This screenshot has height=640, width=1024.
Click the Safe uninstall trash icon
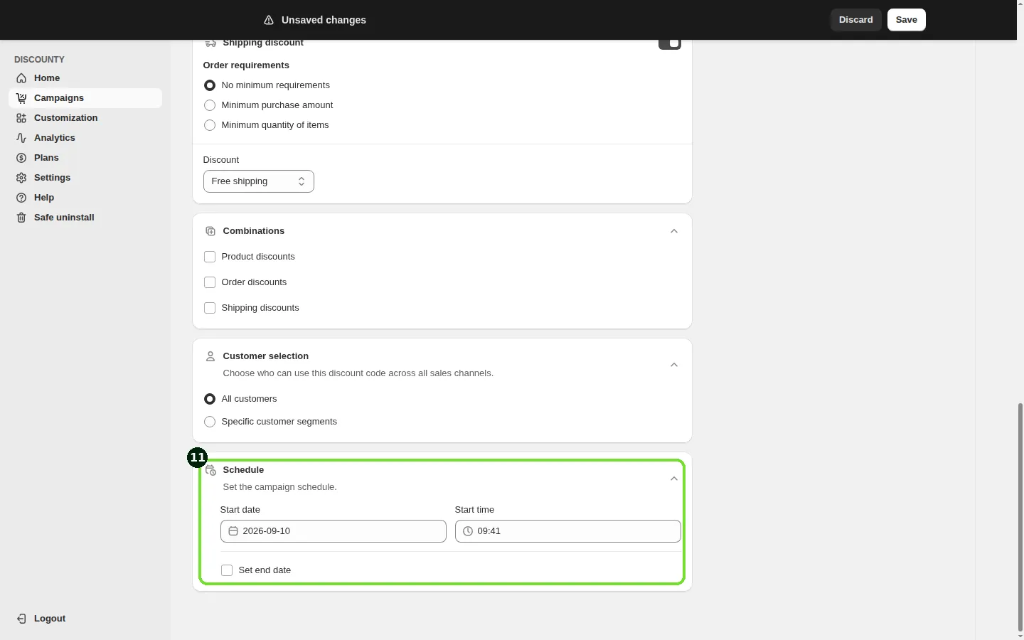point(21,218)
